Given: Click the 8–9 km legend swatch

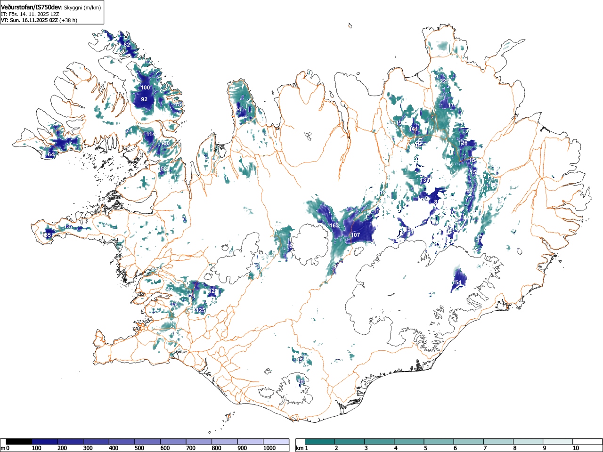Looking at the screenshot, I should (x=528, y=442).
